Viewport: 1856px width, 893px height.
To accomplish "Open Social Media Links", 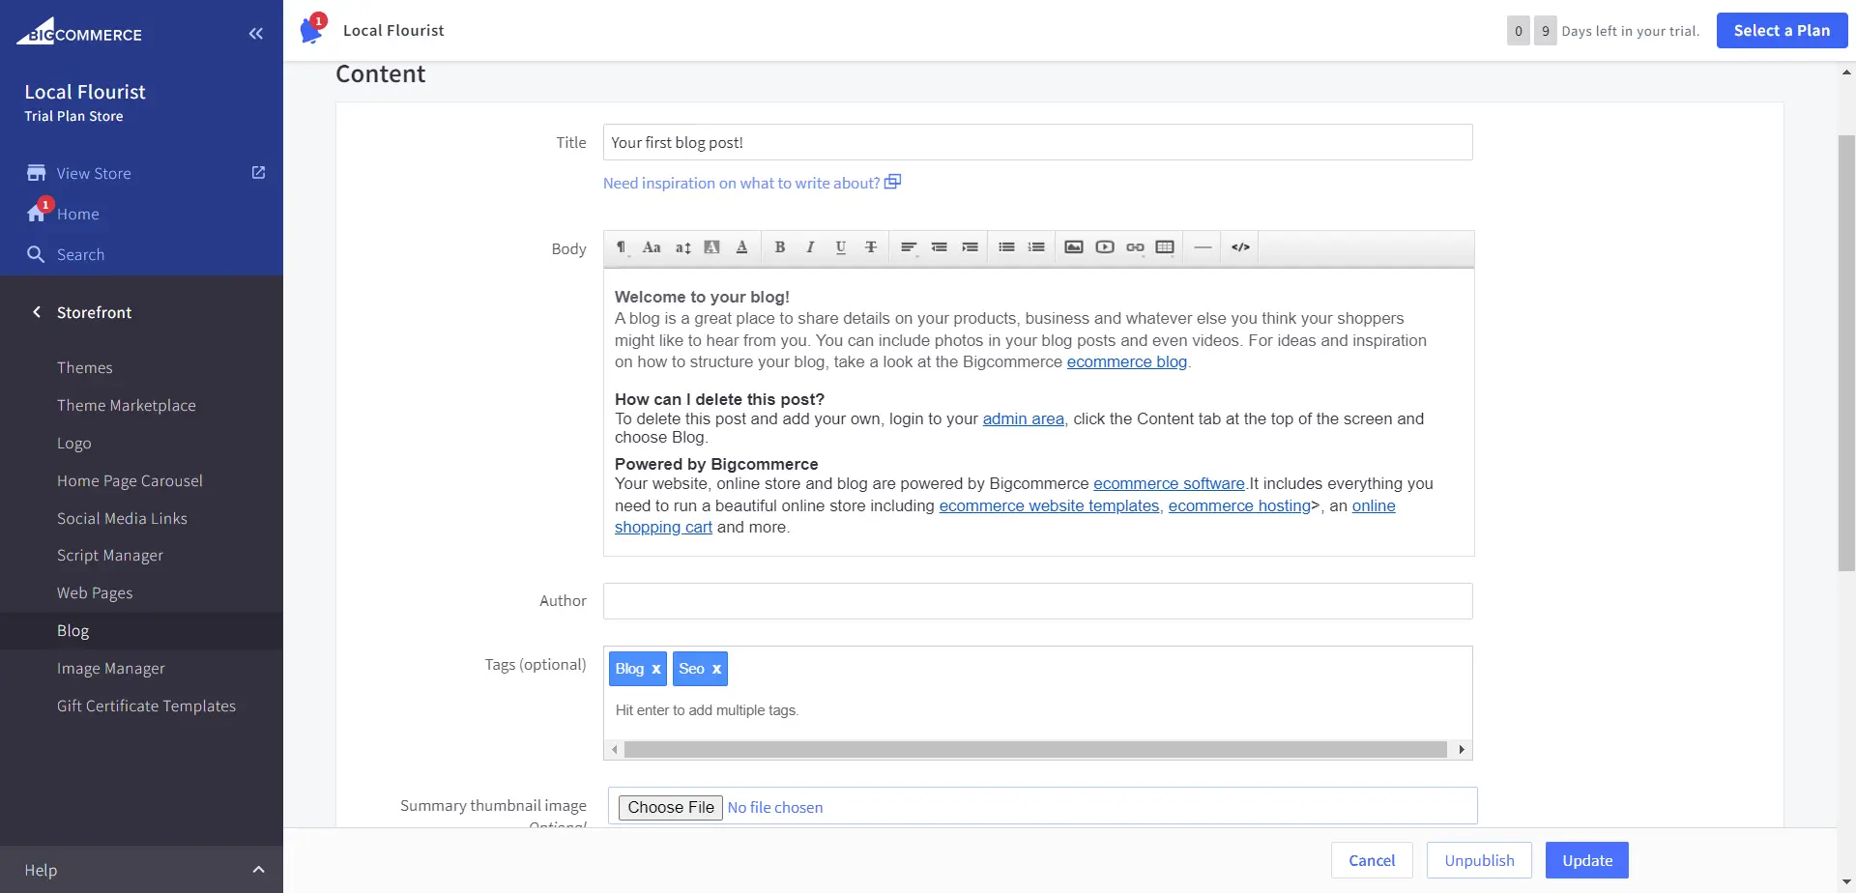I will (x=122, y=518).
